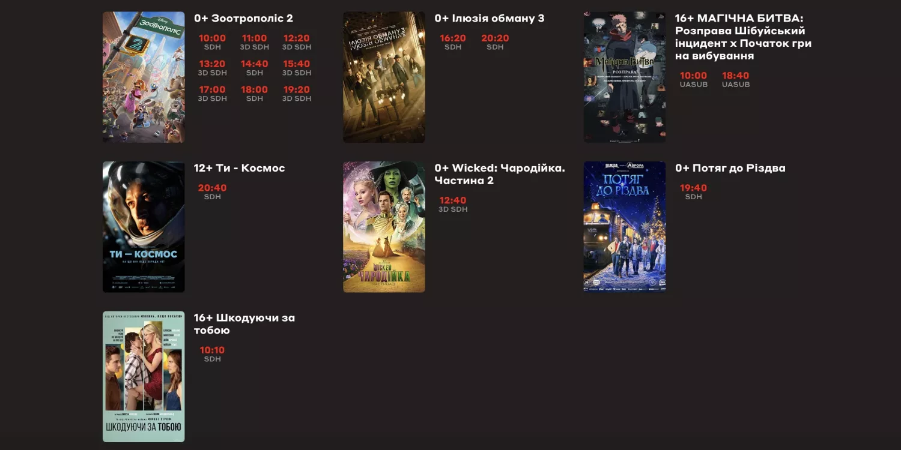Pick the 12:40 3D SDH screening of Wicked
This screenshot has height=450, width=901.
(453, 200)
